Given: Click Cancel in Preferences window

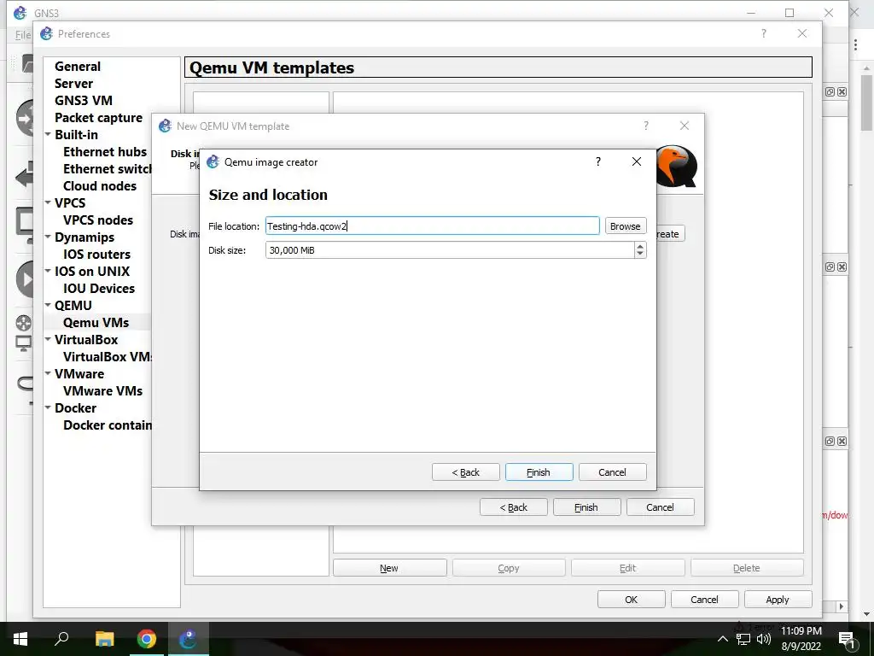Looking at the screenshot, I should pyautogui.click(x=704, y=600).
